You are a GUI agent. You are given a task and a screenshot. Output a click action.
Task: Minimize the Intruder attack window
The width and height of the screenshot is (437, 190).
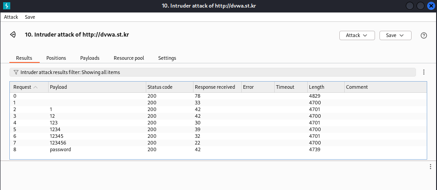click(x=410, y=6)
